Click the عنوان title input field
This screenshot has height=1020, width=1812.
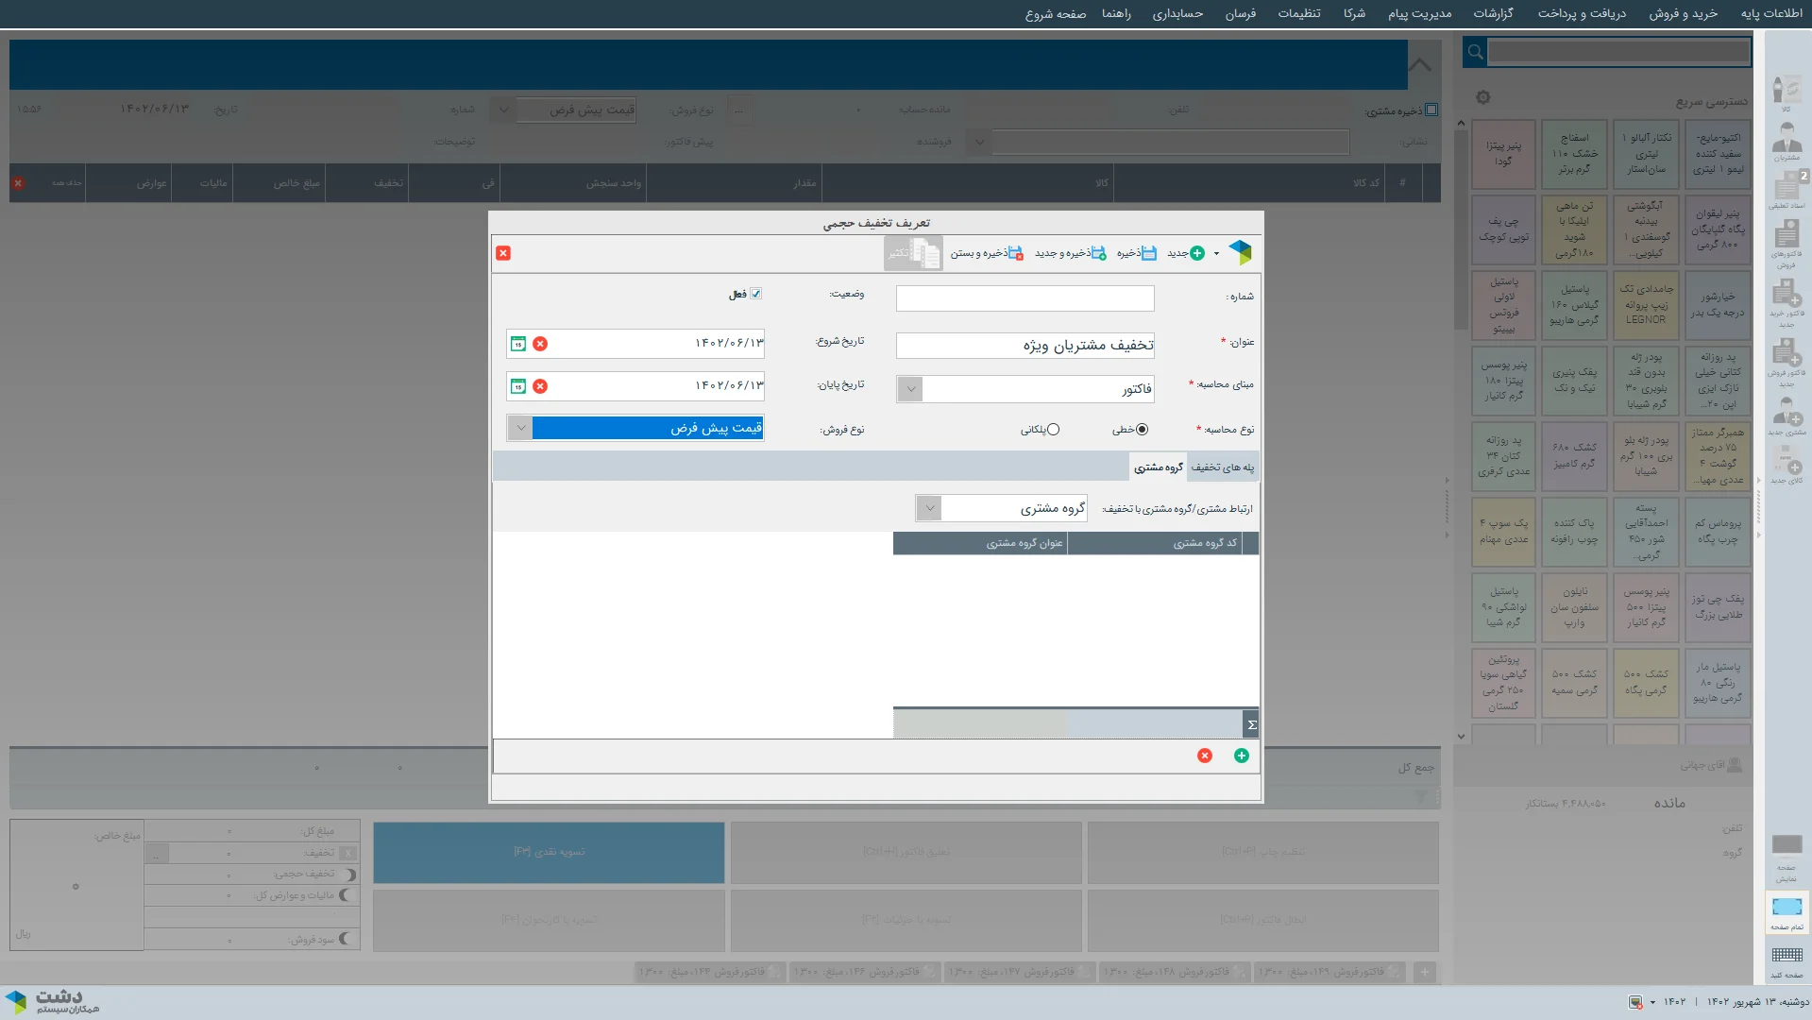1025,346
